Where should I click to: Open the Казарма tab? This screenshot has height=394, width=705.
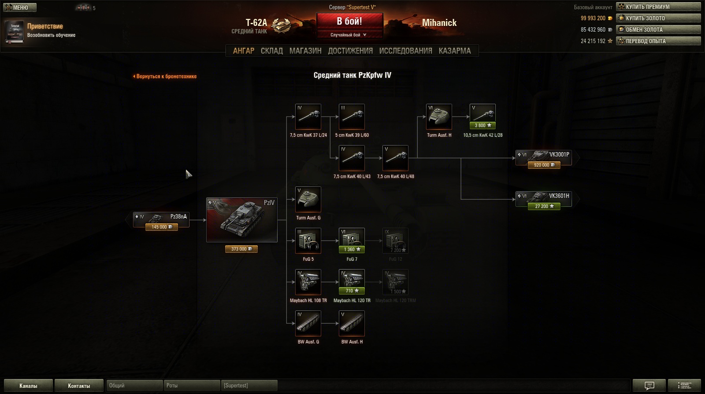point(455,51)
